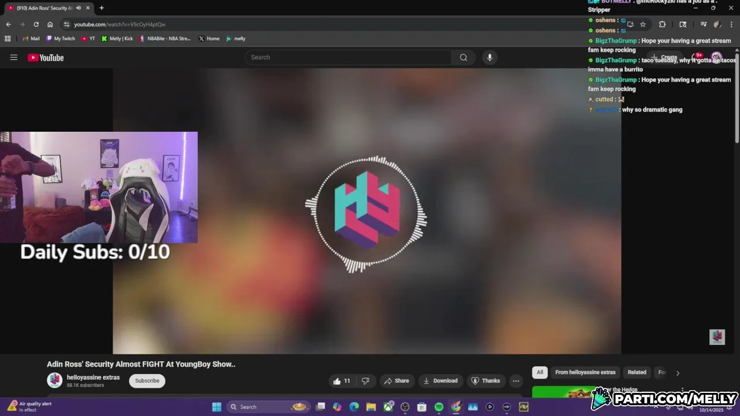This screenshot has height=416, width=740.
Task: Click the video player area
Action: point(367,211)
